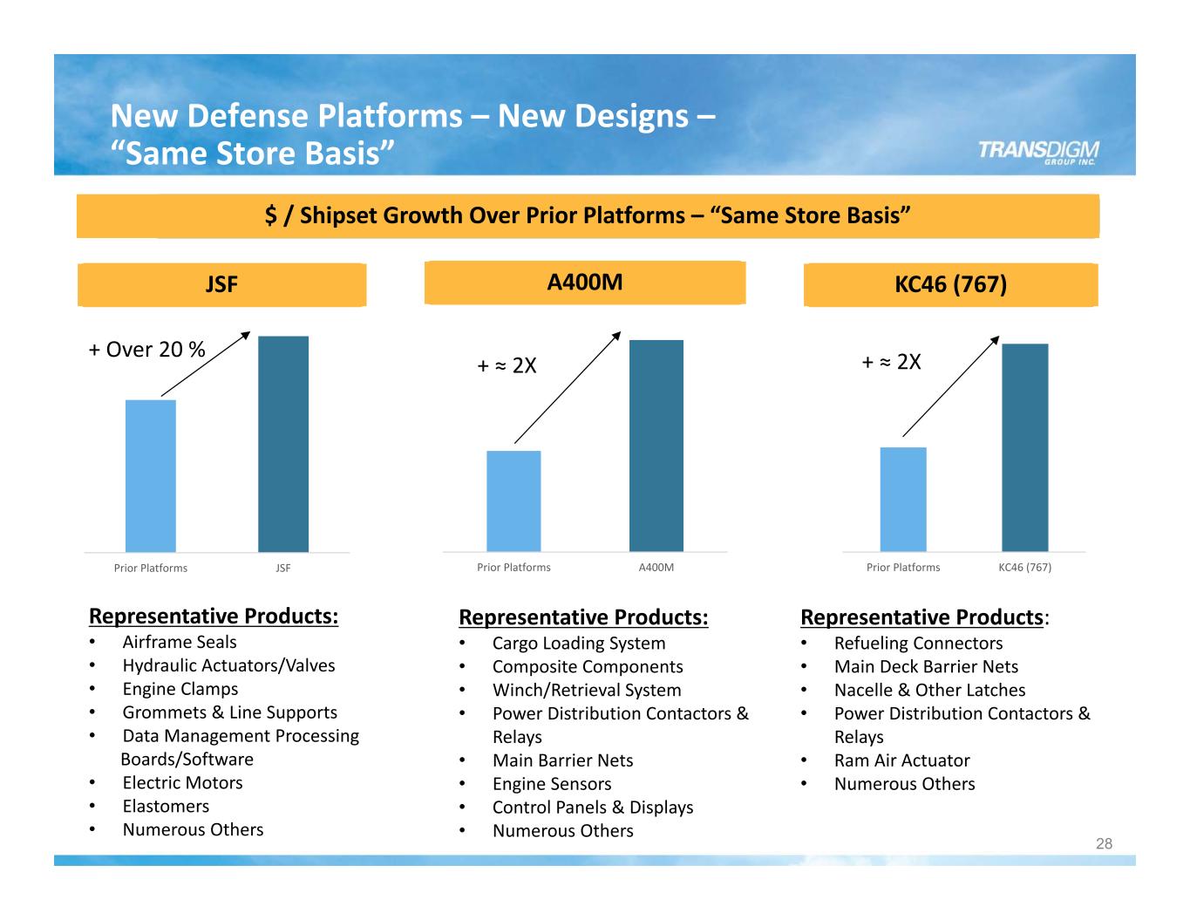Viewport: 1190px width, 920px height.
Task: Select the JSF orange header box
Action: (x=221, y=284)
